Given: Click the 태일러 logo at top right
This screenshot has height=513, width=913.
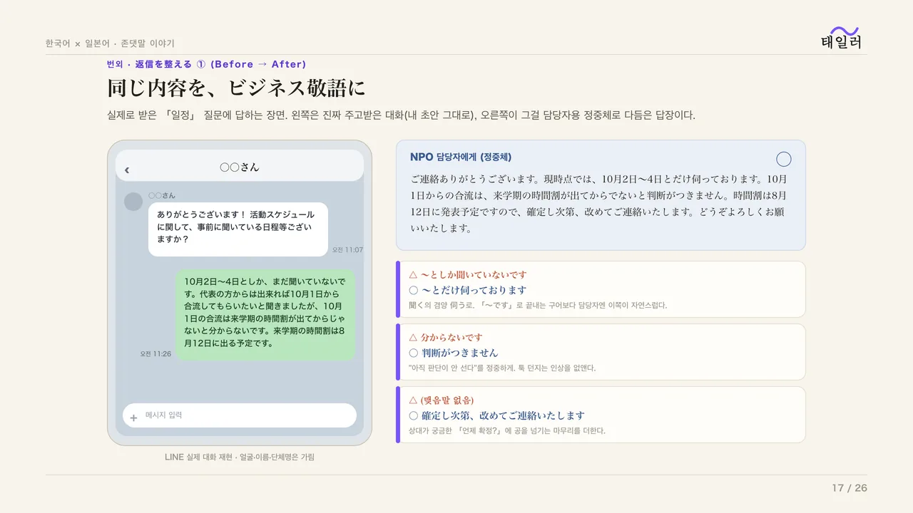Looking at the screenshot, I should (842, 38).
